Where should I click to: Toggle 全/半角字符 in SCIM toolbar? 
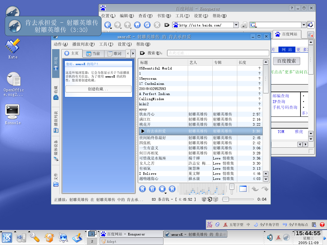pyautogui.click(x=266, y=225)
